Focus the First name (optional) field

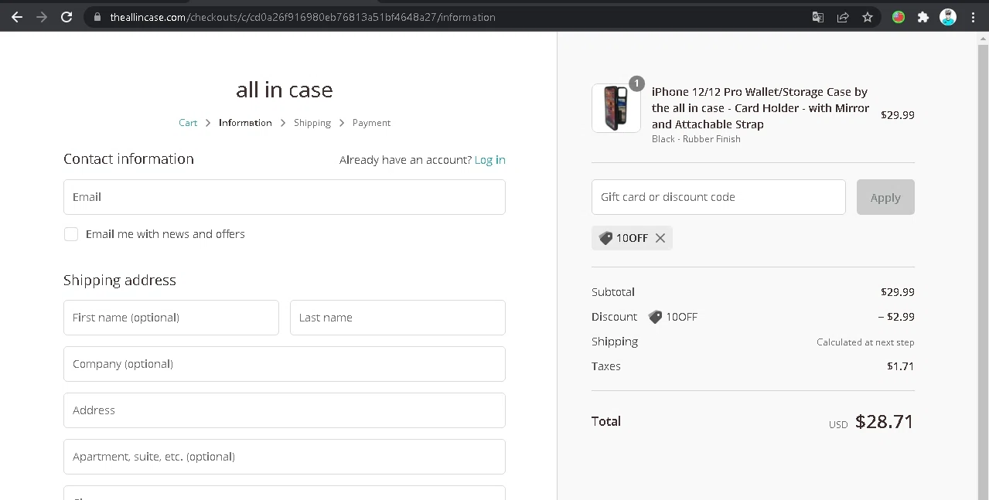(x=171, y=318)
